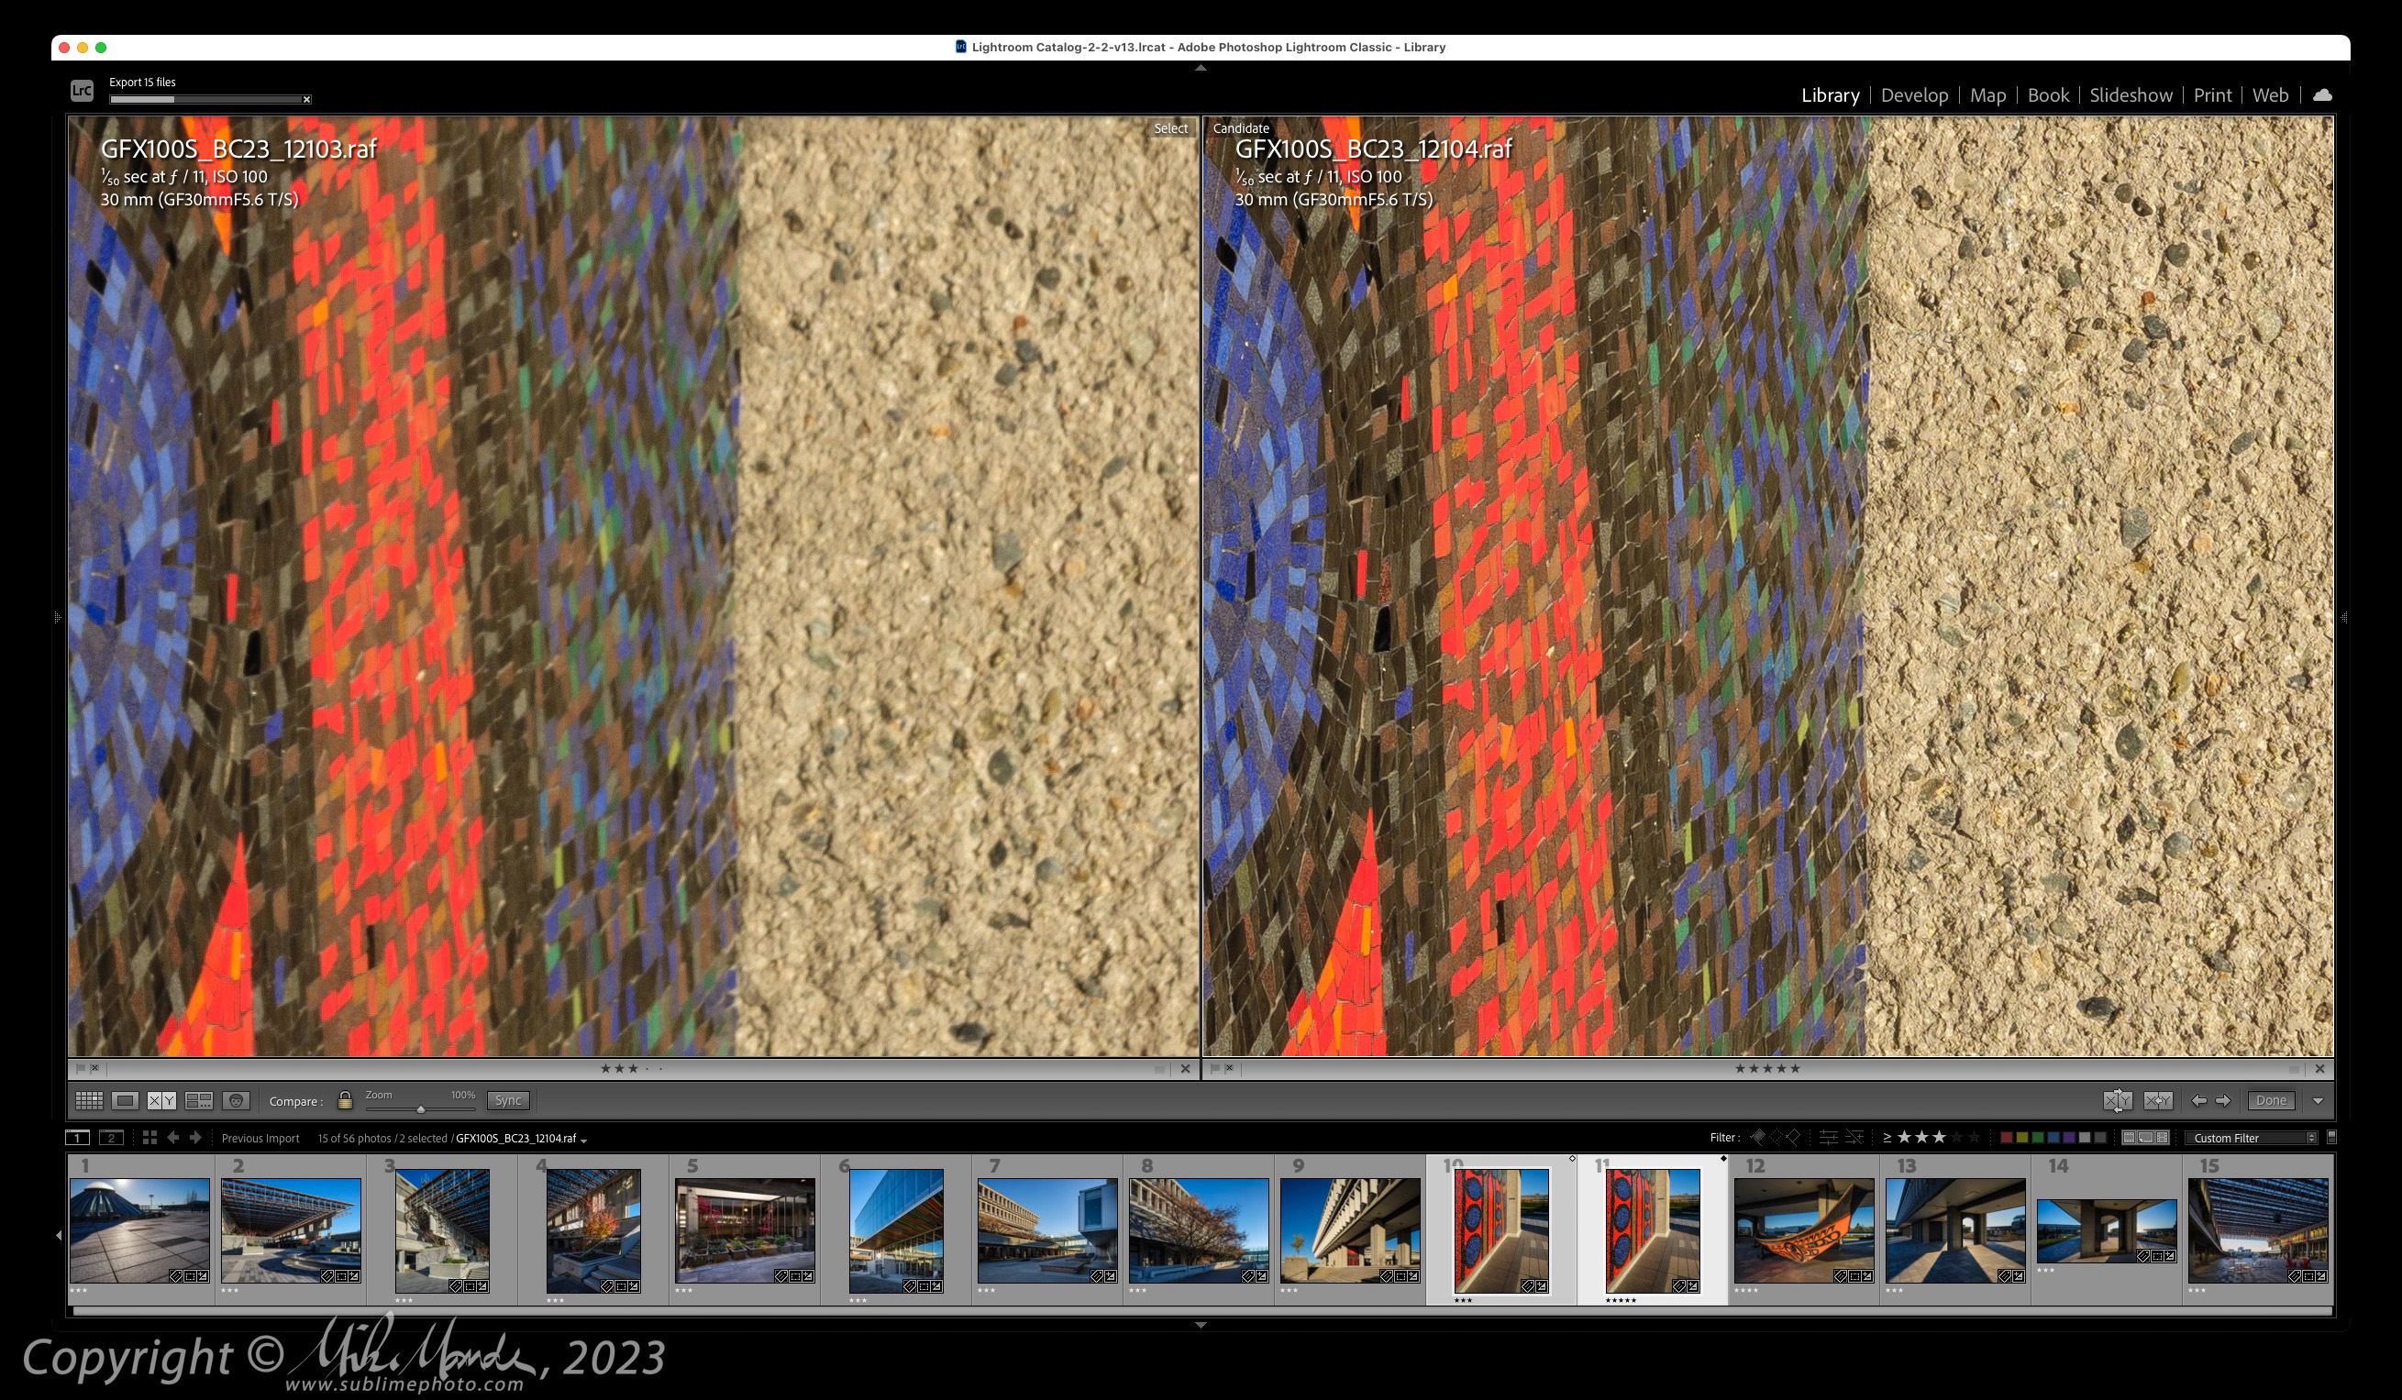Flag the Candidate photo as picked

click(x=1215, y=1068)
